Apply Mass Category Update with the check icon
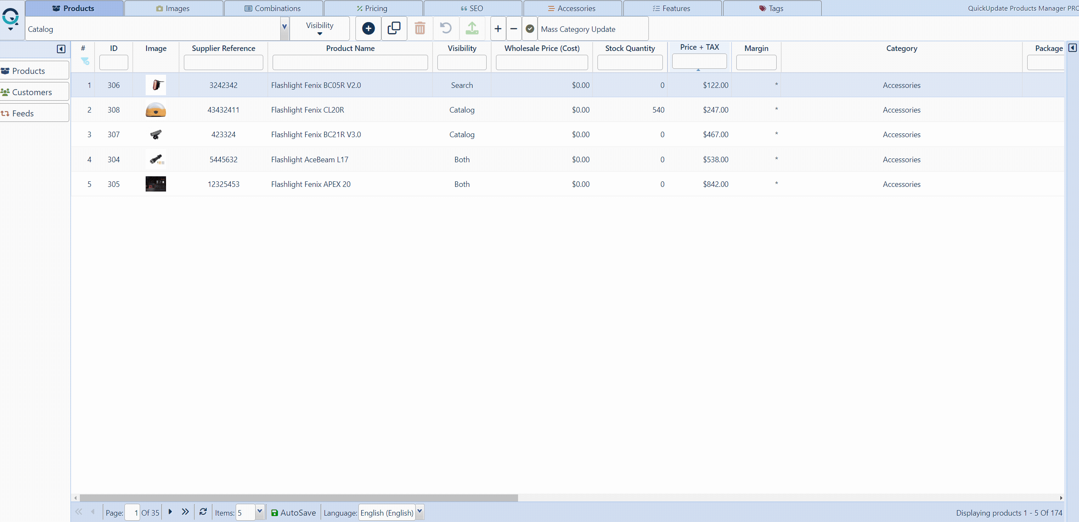 [x=530, y=28]
